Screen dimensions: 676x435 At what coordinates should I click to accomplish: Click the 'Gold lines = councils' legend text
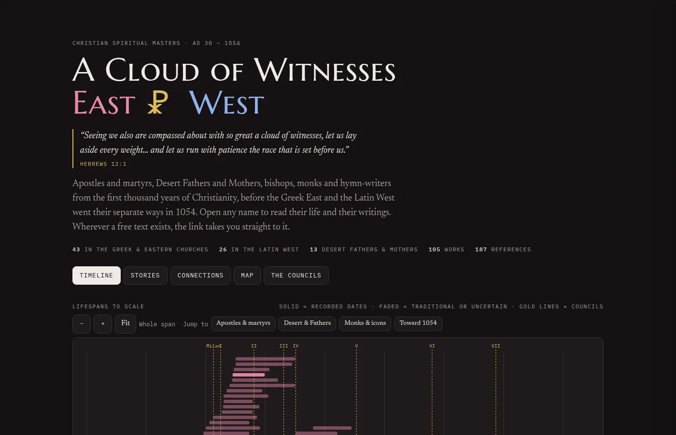pos(561,307)
